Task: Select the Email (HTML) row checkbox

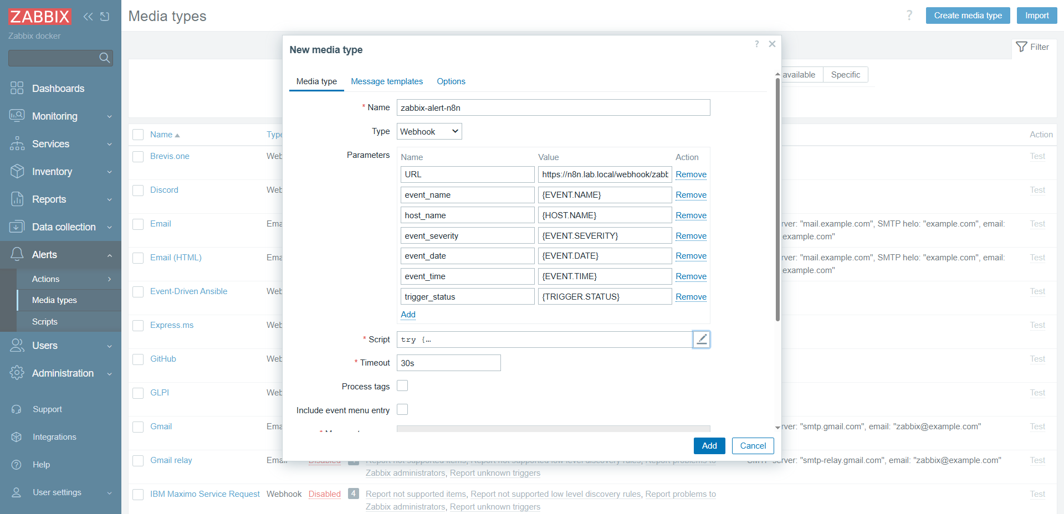Action: click(138, 258)
